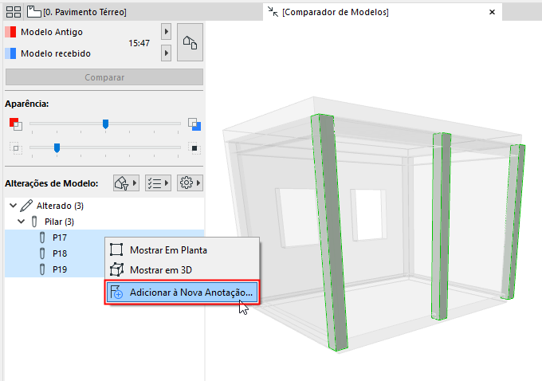Open the model filter dropdown button
The height and width of the screenshot is (381, 542).
[x=126, y=183]
